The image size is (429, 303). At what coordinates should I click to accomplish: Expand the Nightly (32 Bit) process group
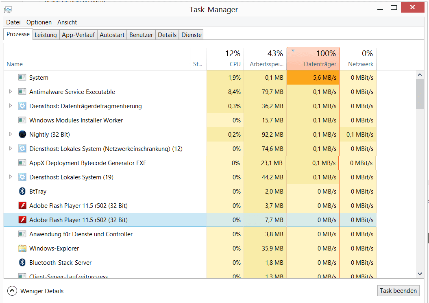11,134
